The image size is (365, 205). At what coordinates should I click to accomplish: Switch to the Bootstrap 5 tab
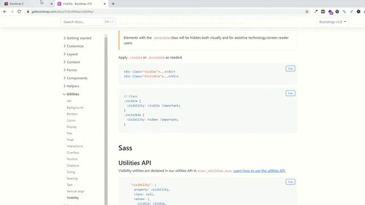[27, 4]
